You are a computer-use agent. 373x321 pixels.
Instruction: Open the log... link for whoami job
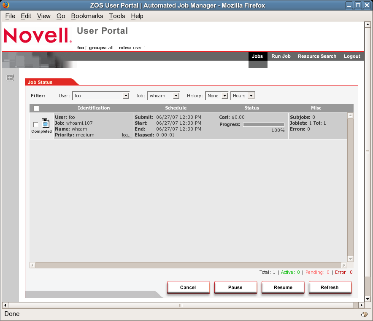pos(127,135)
